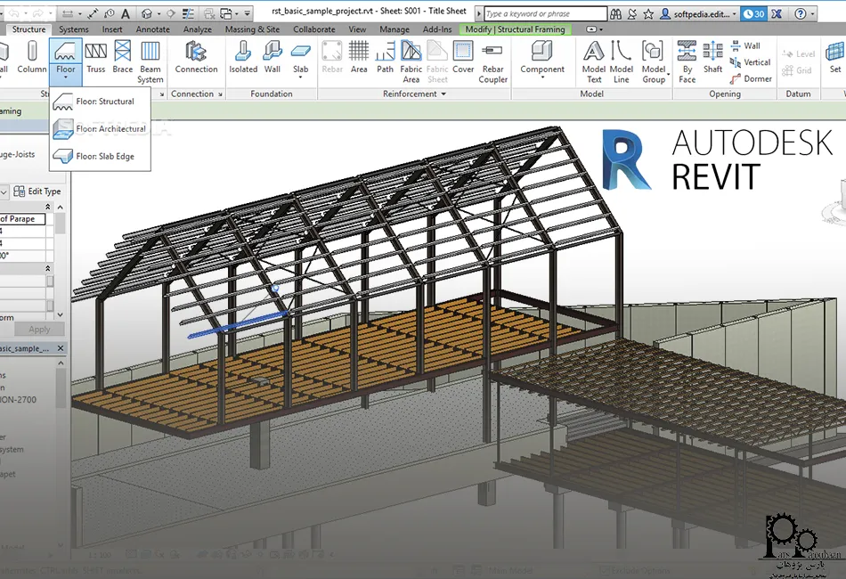Screen dimensions: 846x579
Task: Select the Shaft opening tool
Action: (x=712, y=58)
